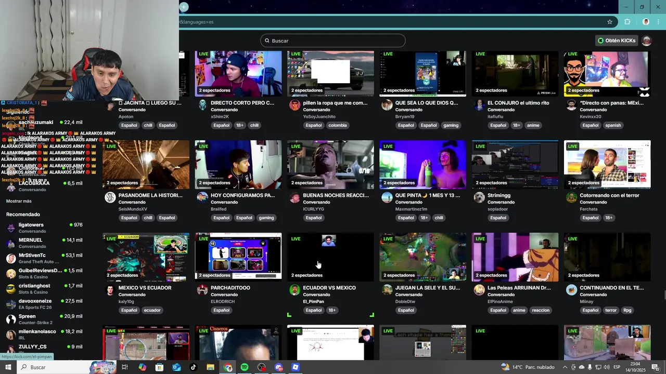Open stream title PARCHADITOOO
Image resolution: width=666 pixels, height=374 pixels.
pyautogui.click(x=230, y=288)
